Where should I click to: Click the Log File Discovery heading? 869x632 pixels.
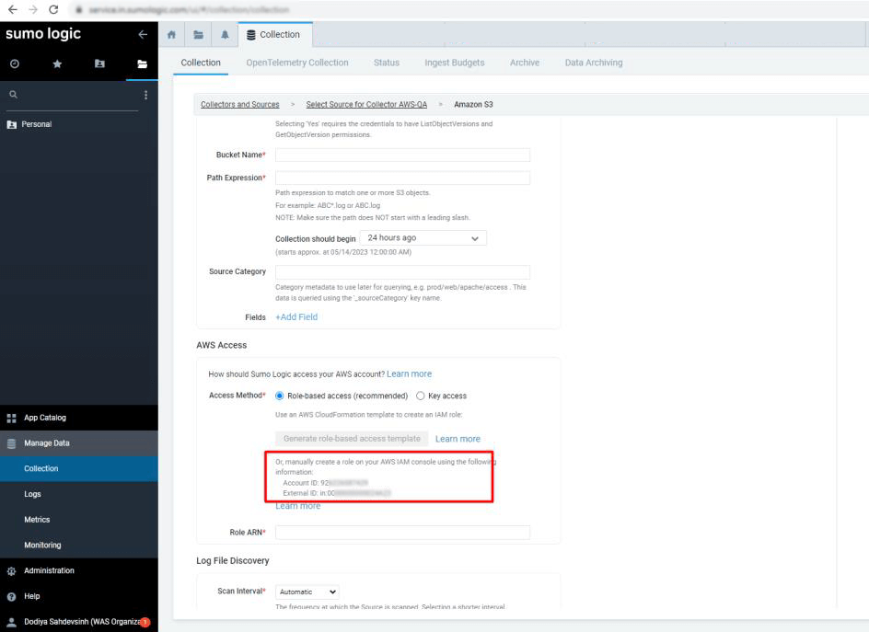(x=233, y=560)
